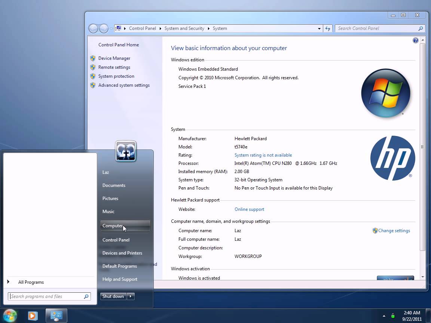This screenshot has height=323, width=431.
Task: Click the refresh button in address bar
Action: click(x=328, y=28)
